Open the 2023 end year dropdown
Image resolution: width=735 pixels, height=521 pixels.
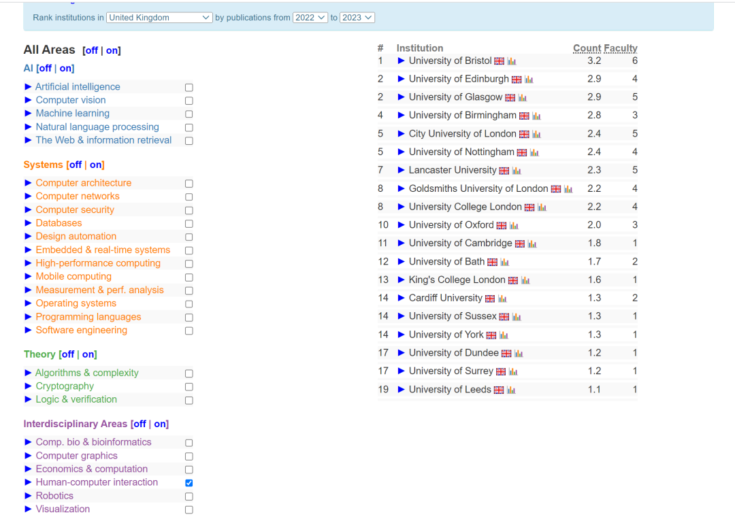[x=357, y=18]
